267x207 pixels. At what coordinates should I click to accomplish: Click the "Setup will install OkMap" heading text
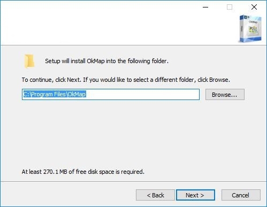pos(106,61)
